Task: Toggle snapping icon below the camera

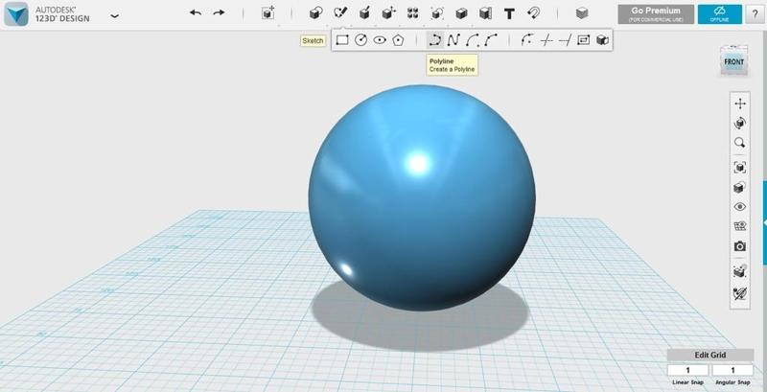Action: coord(740,271)
